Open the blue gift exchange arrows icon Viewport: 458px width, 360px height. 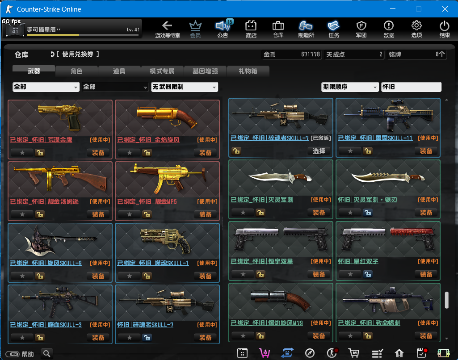click(x=287, y=353)
